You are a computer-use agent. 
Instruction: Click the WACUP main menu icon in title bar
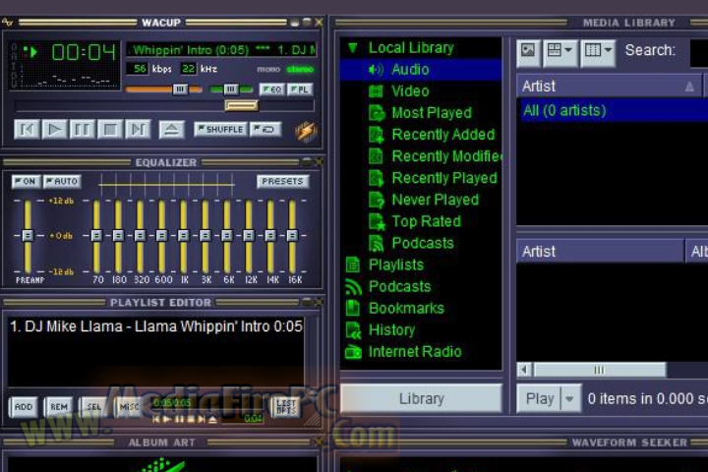click(7, 22)
